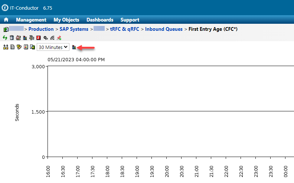294x183 pixels.
Task: Open the My Objects menu
Action: tap(66, 20)
